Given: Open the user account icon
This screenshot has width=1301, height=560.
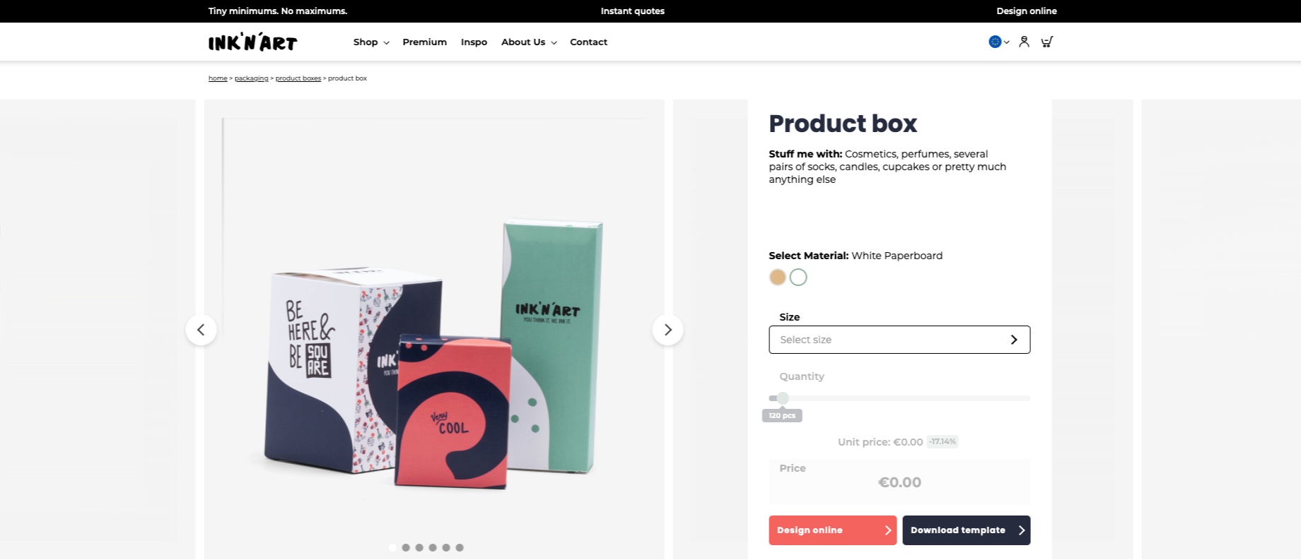Looking at the screenshot, I should point(1024,42).
